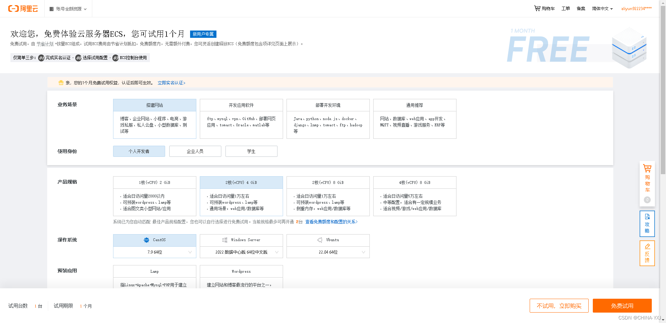The height and width of the screenshot is (323, 666).
Task: Open the side feedback (反馈) widget
Action: 647,253
